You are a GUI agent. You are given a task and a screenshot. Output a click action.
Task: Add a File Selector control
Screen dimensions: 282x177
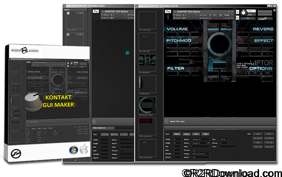point(258,138)
